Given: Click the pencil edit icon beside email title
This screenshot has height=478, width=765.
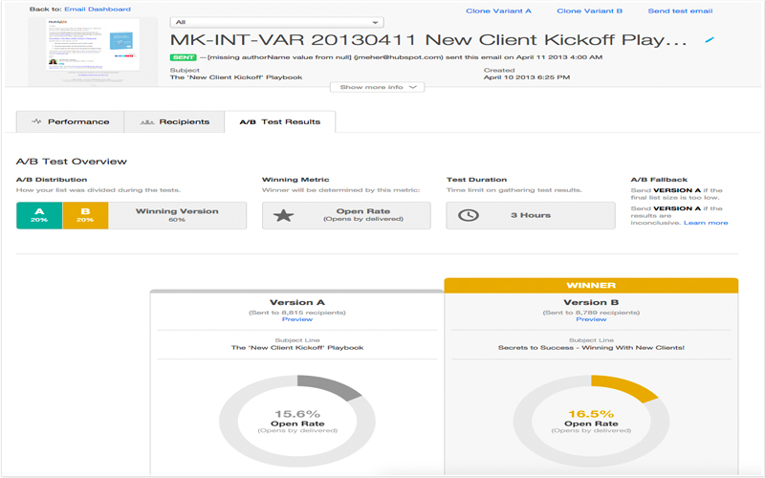Looking at the screenshot, I should pos(709,40).
